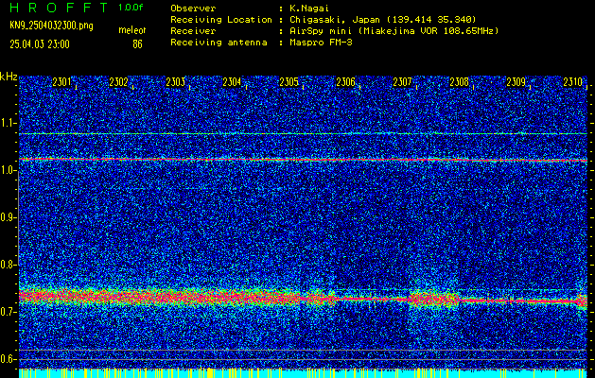Viewport: 595px width, 378px height.
Task: Click the 2304 time marker
Action: point(232,82)
